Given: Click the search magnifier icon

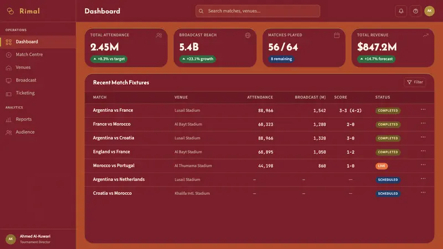Looking at the screenshot, I should (x=201, y=11).
